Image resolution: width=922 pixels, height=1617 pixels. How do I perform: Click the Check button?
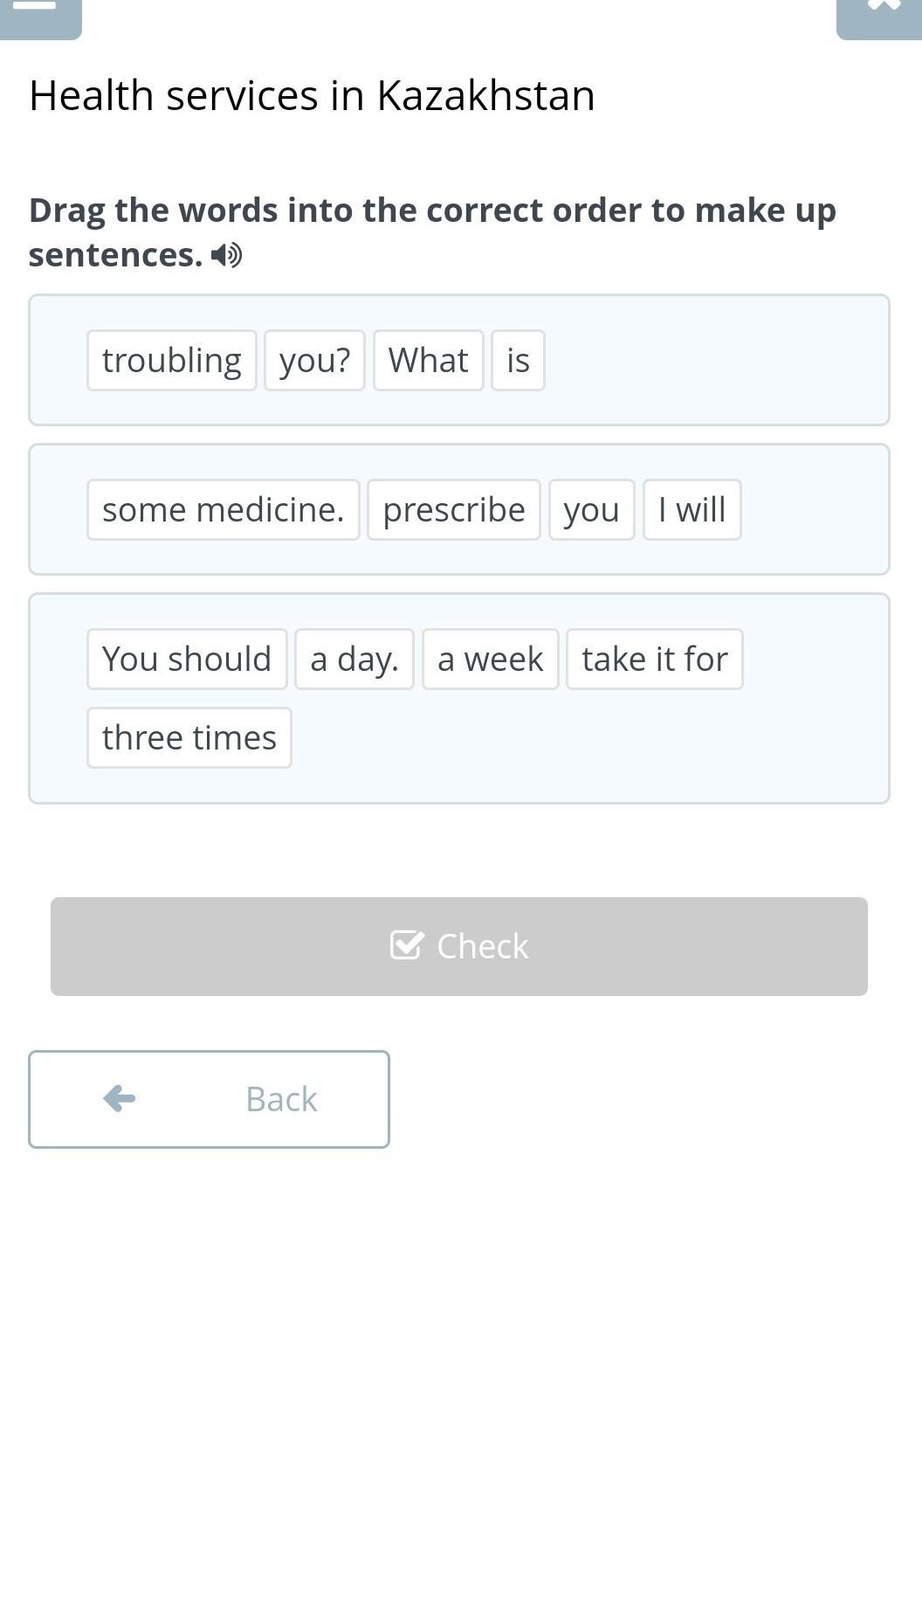(x=458, y=946)
